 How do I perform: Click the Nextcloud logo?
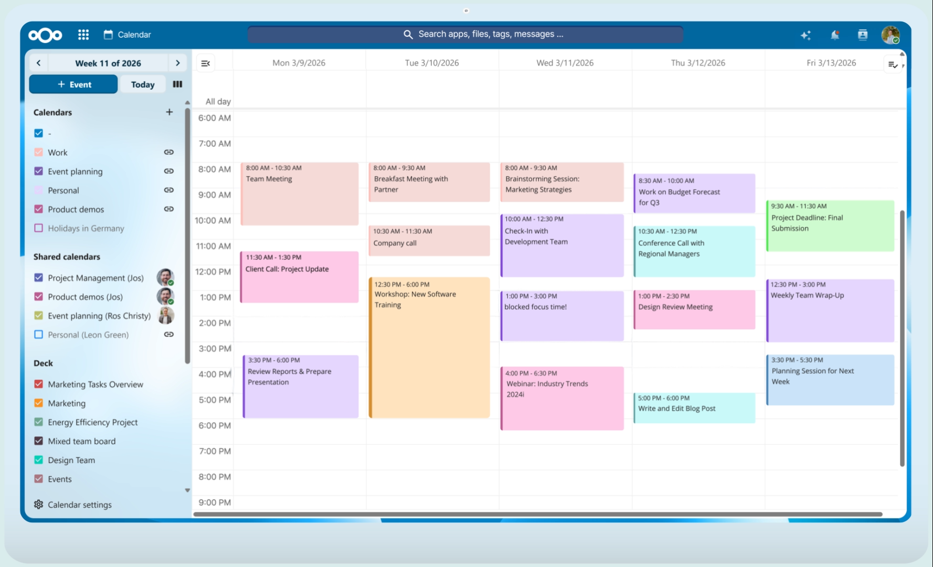45,35
